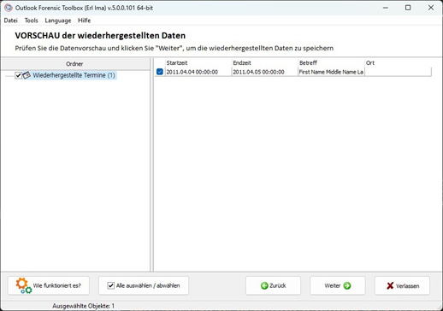
Task: Open the Datei menu
Action: [x=11, y=21]
